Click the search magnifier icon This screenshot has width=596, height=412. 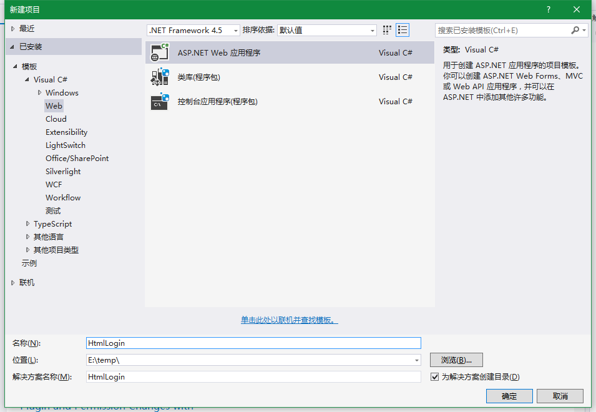(575, 30)
